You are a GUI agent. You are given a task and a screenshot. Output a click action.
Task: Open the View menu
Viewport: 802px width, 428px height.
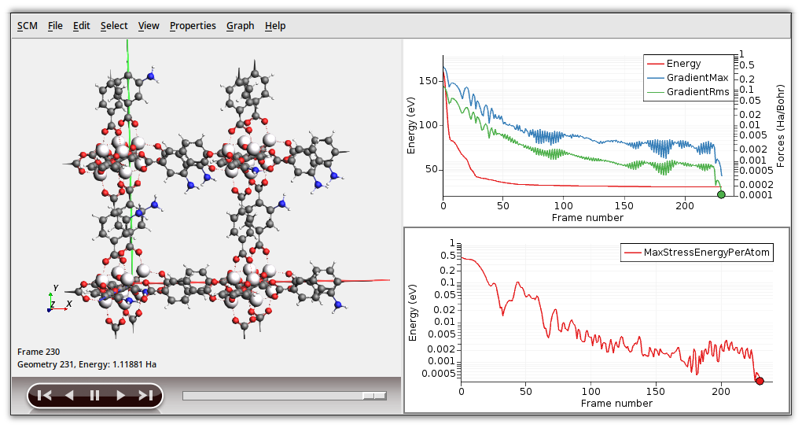point(149,26)
